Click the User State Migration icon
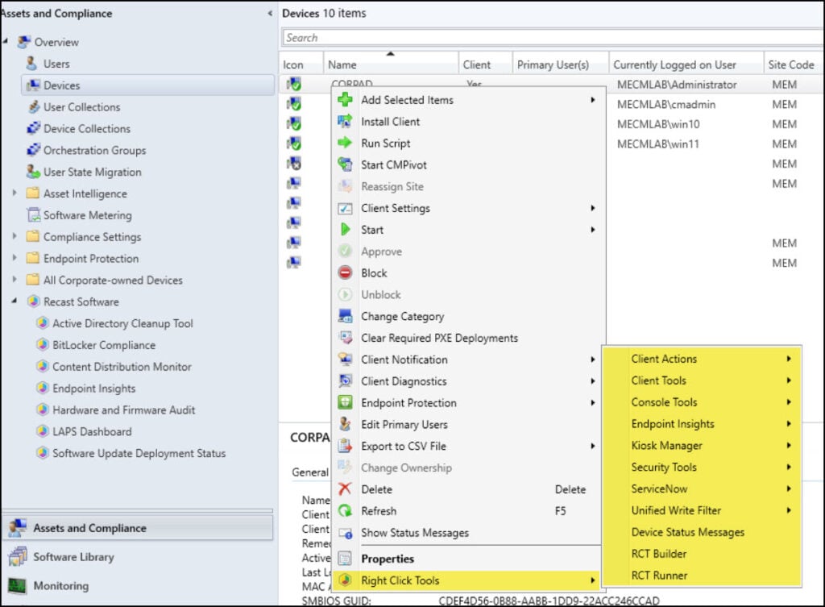The width and height of the screenshot is (825, 607). pos(33,172)
